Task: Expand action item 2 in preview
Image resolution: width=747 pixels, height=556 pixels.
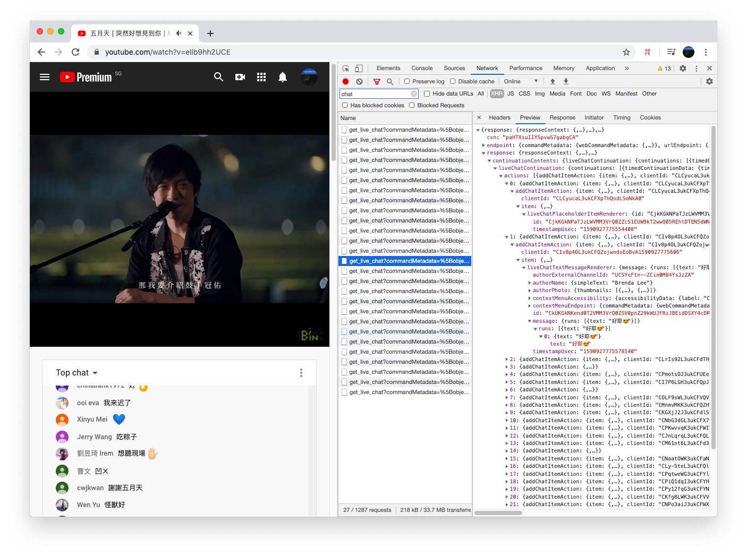Action: pos(506,360)
